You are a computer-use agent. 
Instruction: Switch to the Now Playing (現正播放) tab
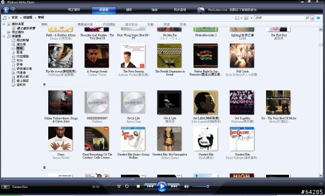(74, 10)
